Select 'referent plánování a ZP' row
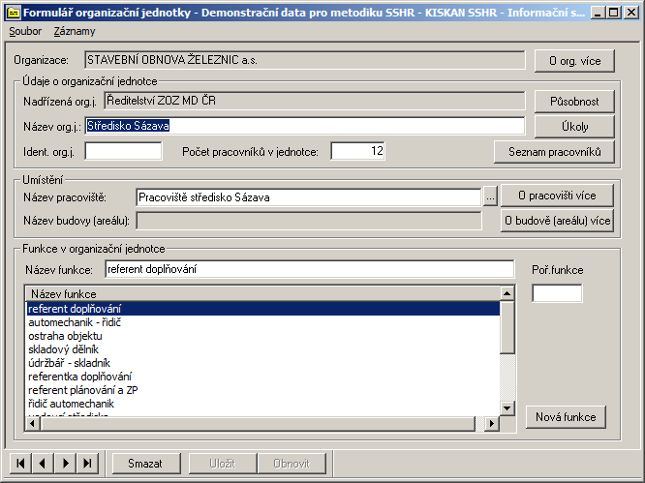645x483 pixels. (x=263, y=390)
